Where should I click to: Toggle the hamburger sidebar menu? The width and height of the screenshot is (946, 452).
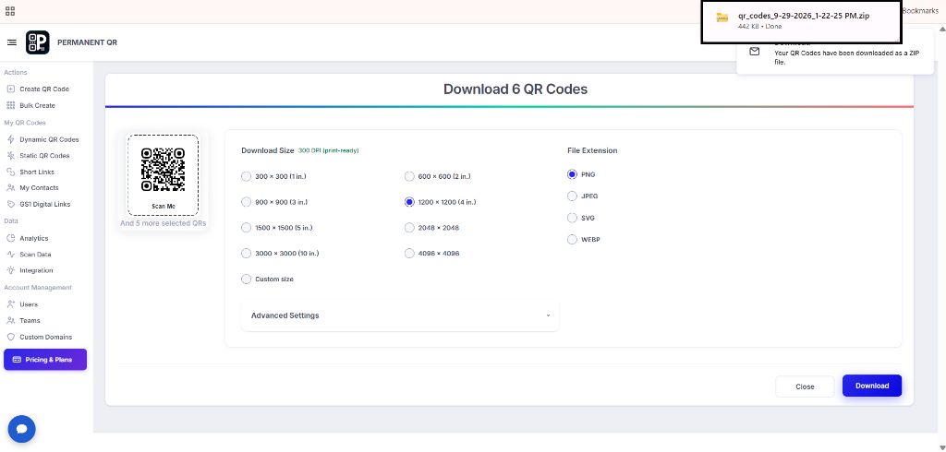tap(11, 42)
